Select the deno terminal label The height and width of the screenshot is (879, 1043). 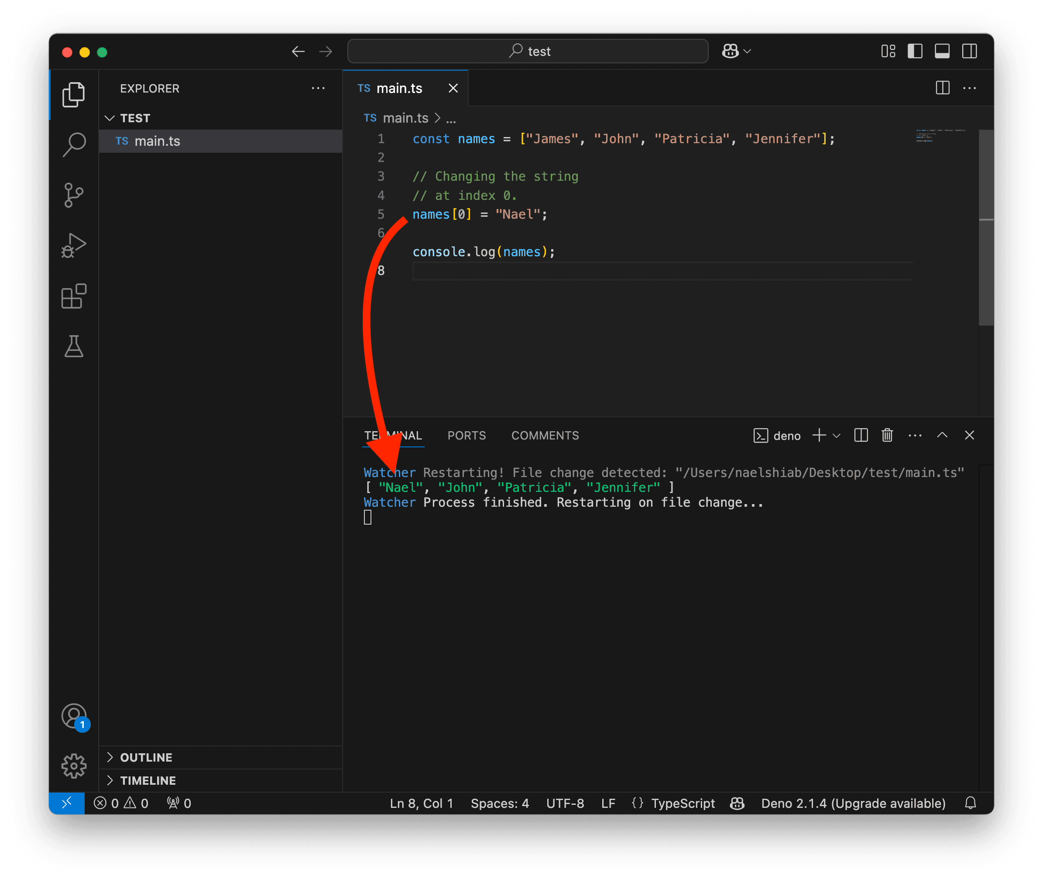(x=776, y=436)
